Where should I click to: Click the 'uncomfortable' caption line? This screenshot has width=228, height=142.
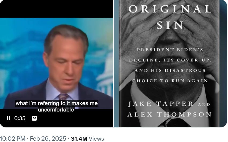pos(56,110)
